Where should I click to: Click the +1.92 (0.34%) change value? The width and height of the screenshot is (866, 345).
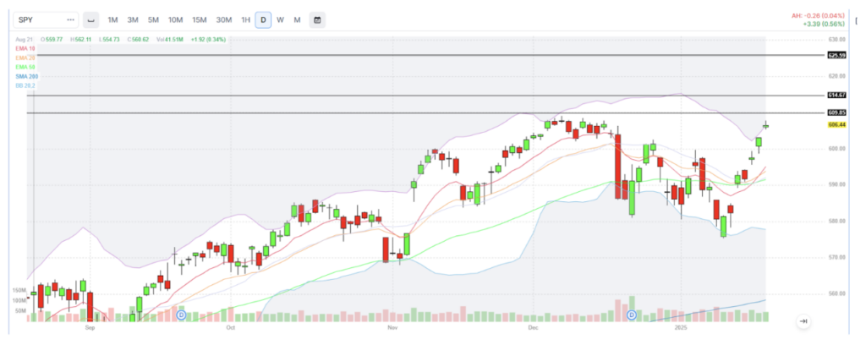tap(208, 39)
